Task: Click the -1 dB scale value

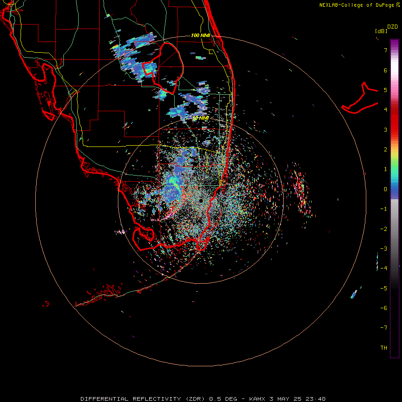Action: [384, 209]
